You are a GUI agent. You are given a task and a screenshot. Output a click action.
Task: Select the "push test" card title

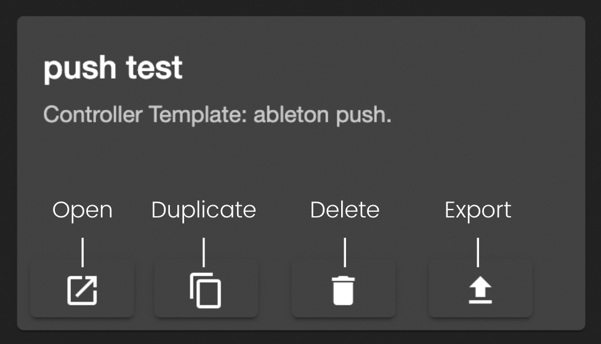tap(113, 68)
